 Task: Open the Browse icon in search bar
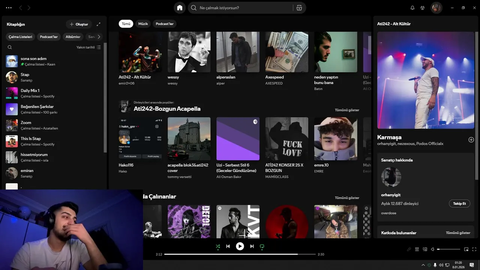click(299, 8)
